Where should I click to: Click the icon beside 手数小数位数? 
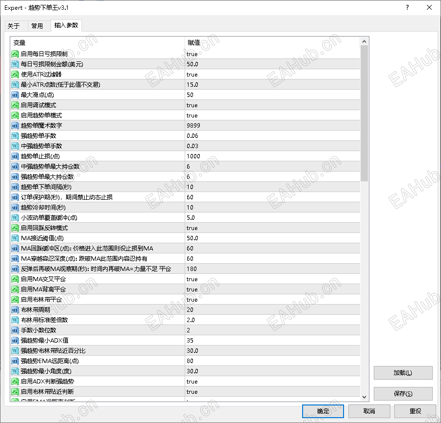coord(15,330)
